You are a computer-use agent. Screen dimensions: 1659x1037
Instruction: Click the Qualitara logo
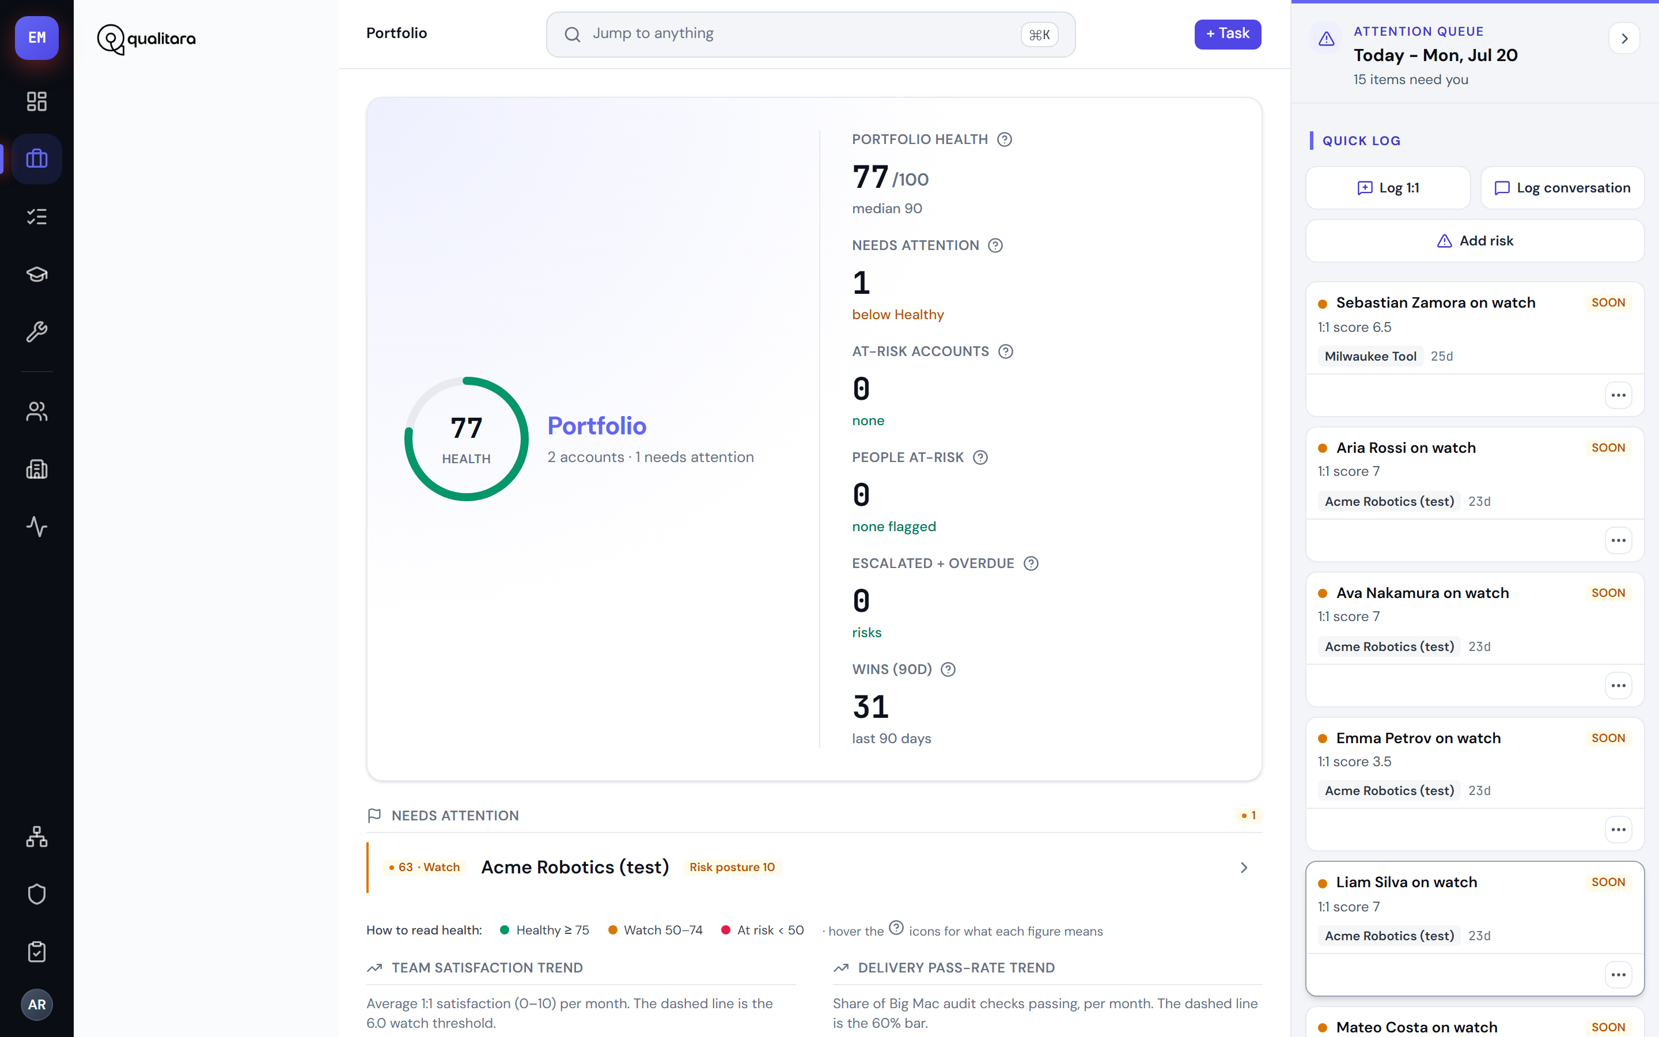coord(147,39)
